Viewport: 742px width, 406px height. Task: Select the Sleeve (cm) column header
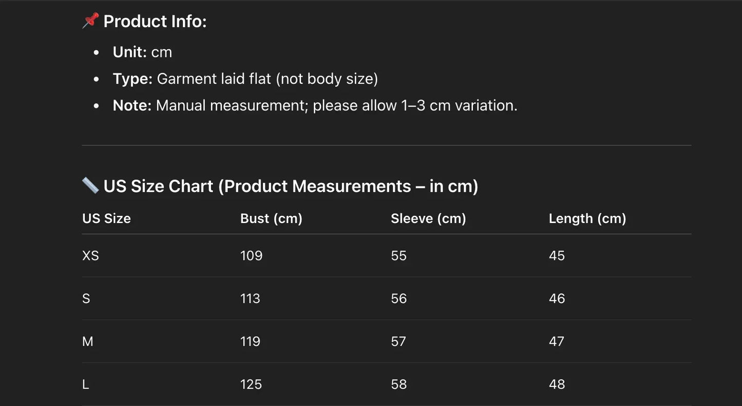tap(428, 218)
